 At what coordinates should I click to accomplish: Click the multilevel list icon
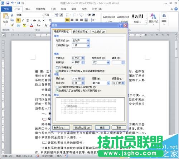[x=81, y=15]
